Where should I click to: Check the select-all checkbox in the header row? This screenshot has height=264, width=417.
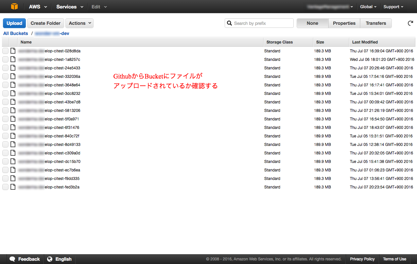[5, 42]
